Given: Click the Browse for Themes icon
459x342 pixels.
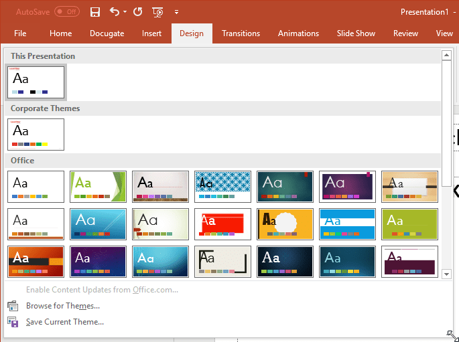Looking at the screenshot, I should [x=13, y=306].
